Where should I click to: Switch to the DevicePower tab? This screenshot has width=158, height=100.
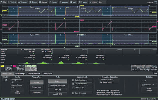[x=47, y=74]
